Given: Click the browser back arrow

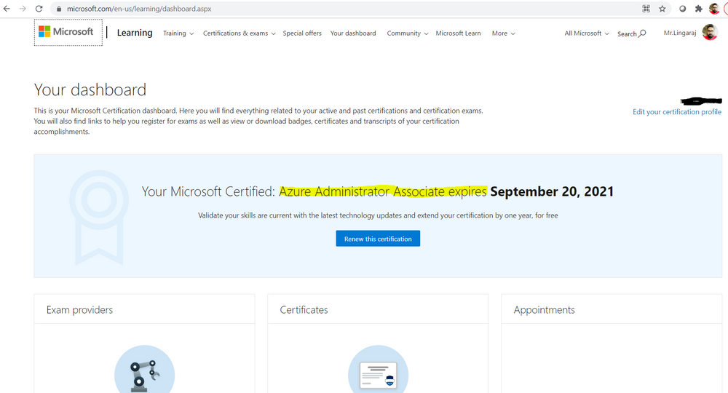Looking at the screenshot, I should [7, 9].
